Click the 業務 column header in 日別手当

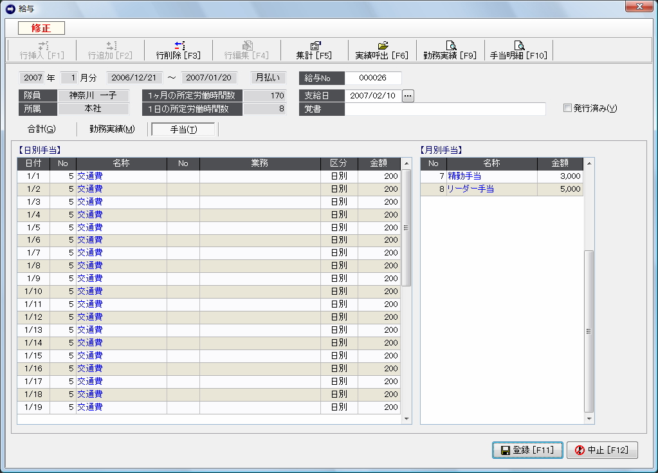[260, 163]
